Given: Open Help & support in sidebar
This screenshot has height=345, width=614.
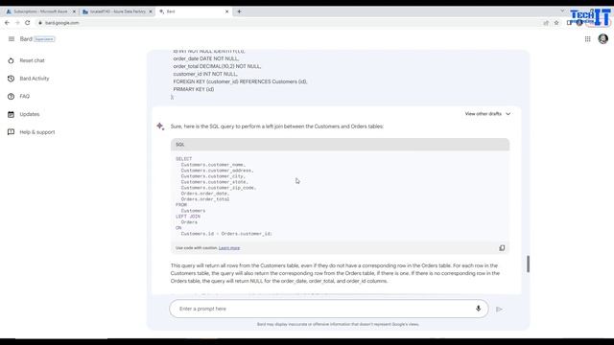Looking at the screenshot, I should 37,132.
